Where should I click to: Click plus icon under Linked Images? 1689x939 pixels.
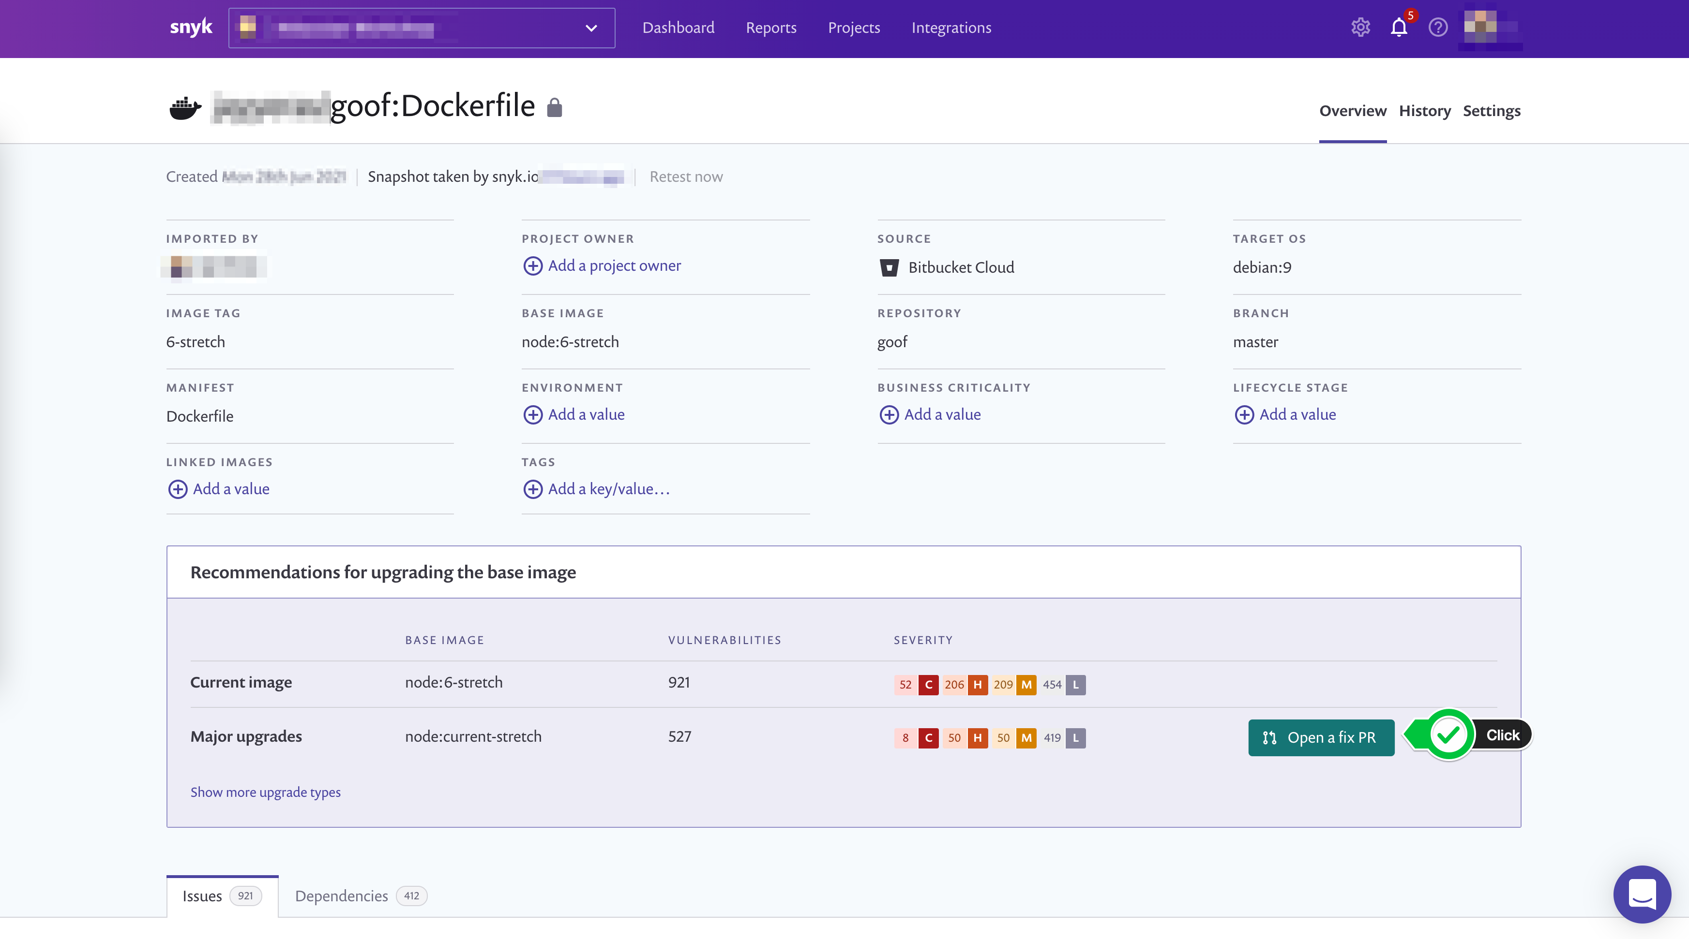(178, 489)
